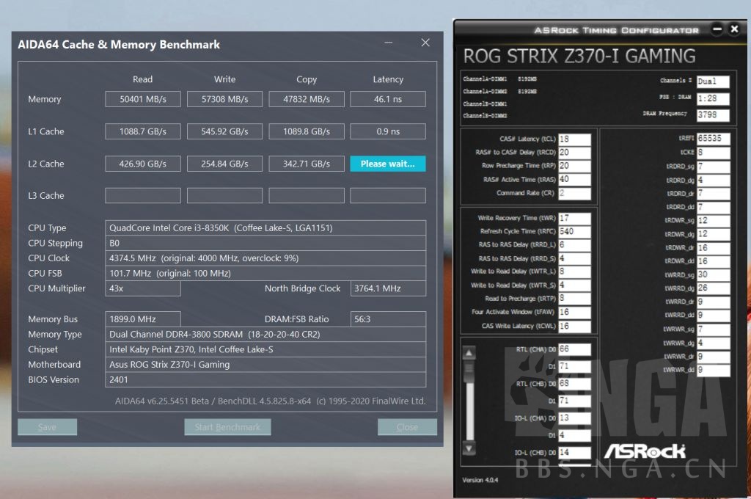
Task: Click the tREFI field showing 65535
Action: point(713,139)
